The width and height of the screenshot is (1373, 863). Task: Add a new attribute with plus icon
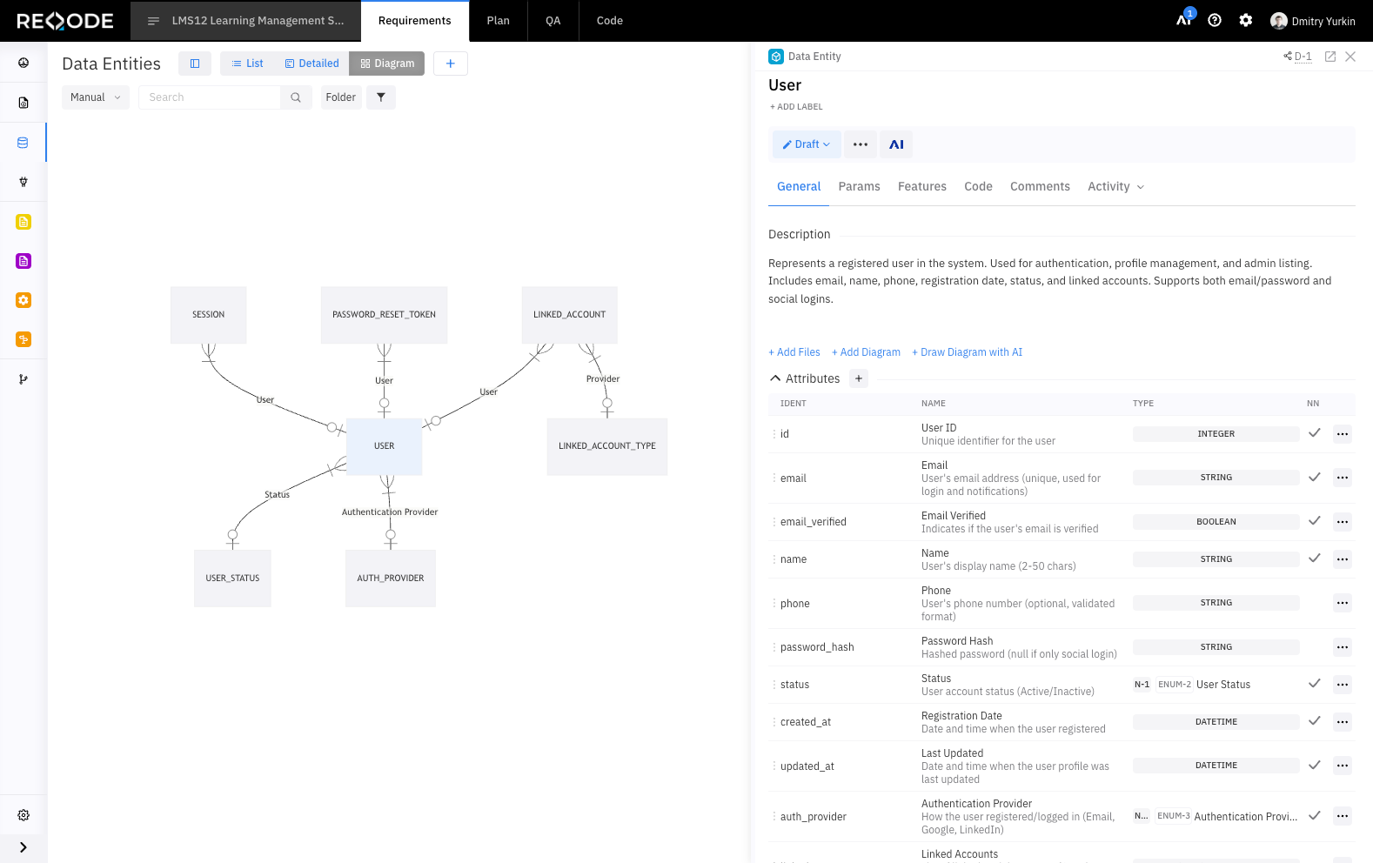pyautogui.click(x=859, y=378)
